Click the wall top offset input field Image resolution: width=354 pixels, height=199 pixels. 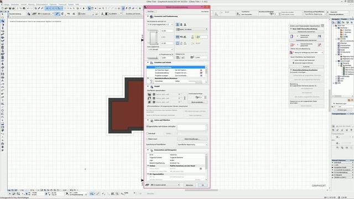click(167, 31)
